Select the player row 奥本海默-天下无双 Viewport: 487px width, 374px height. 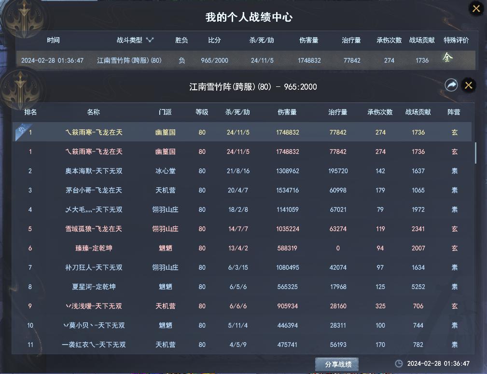pyautogui.click(x=242, y=171)
